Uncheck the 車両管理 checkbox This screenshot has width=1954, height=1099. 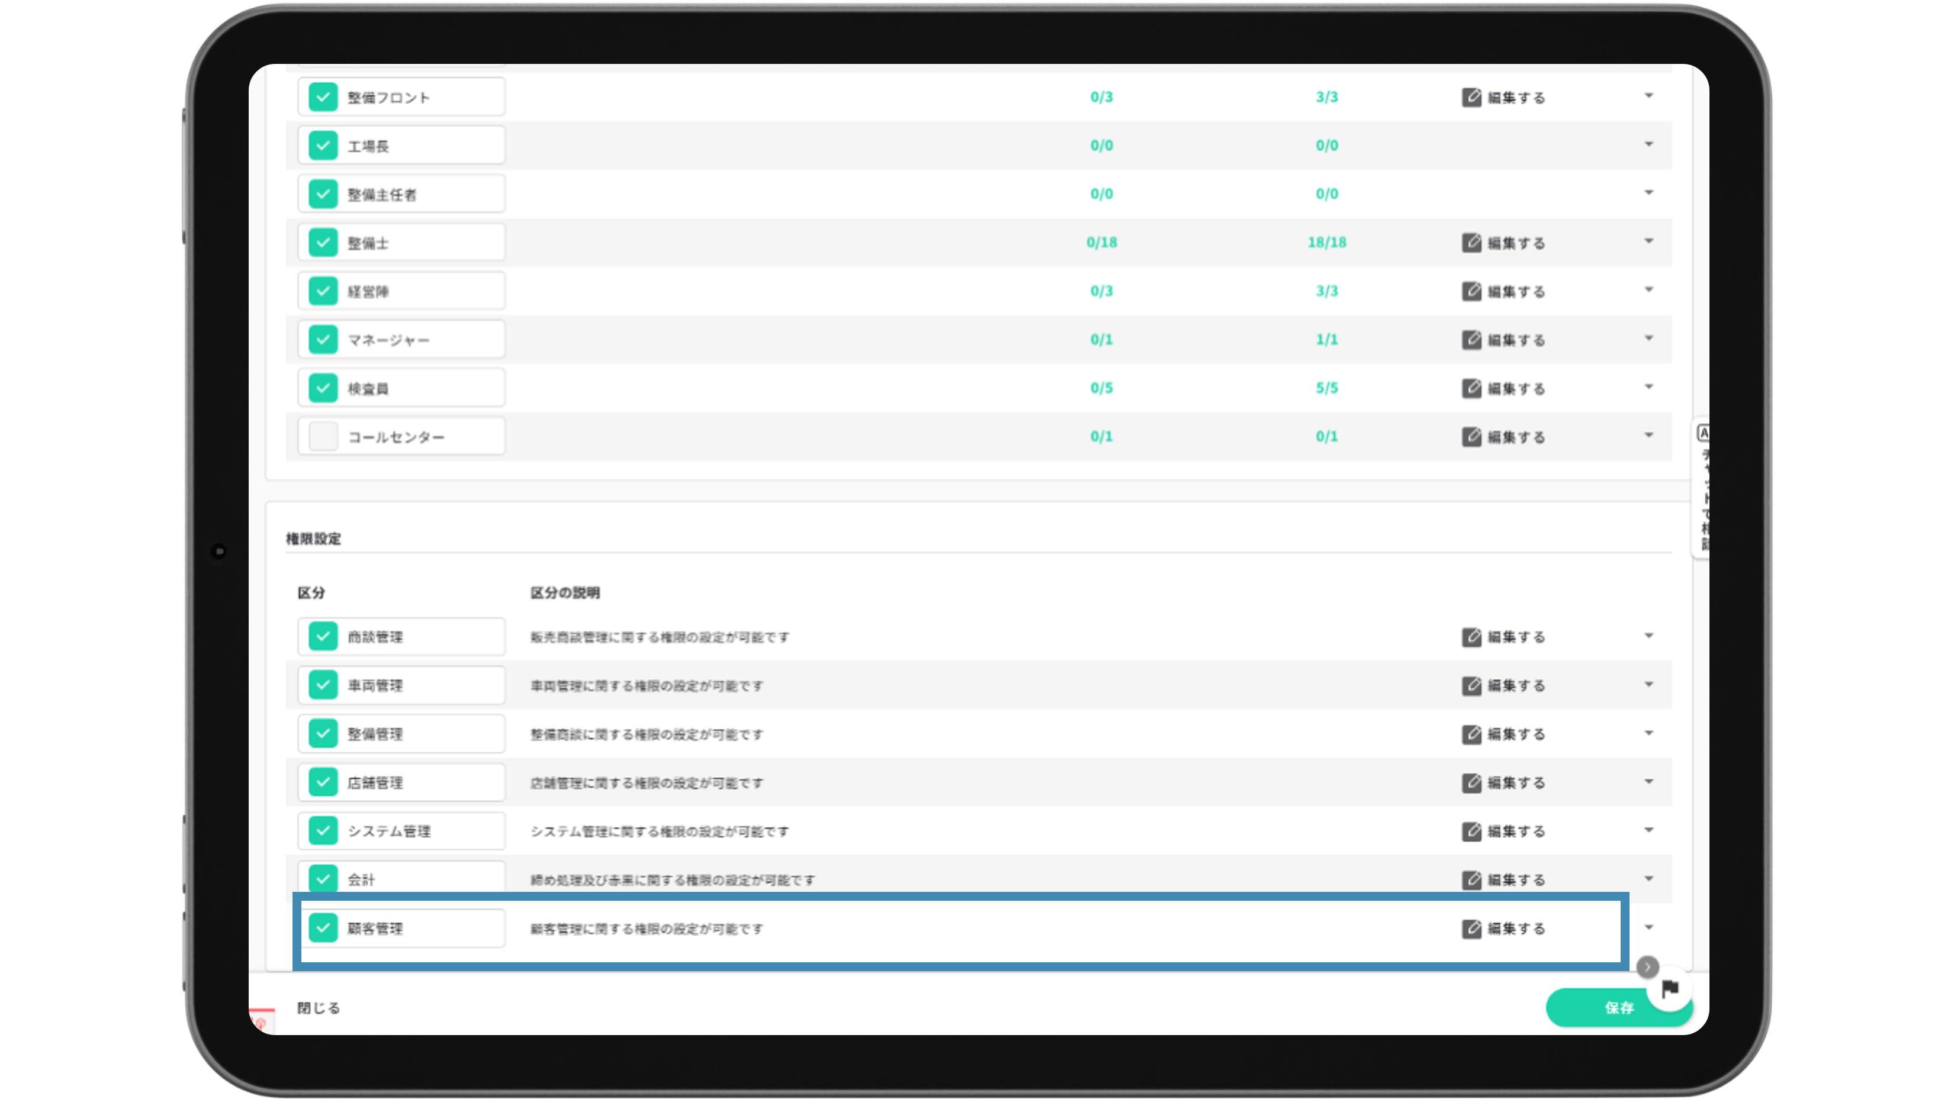[x=323, y=685]
